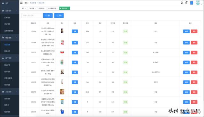
Task: Expand the row for product 1236770
Action: point(24,52)
